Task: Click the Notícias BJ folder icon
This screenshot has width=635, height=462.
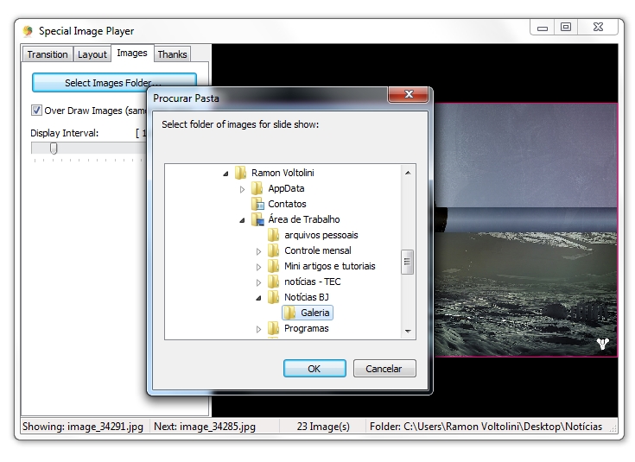Action: (x=273, y=297)
